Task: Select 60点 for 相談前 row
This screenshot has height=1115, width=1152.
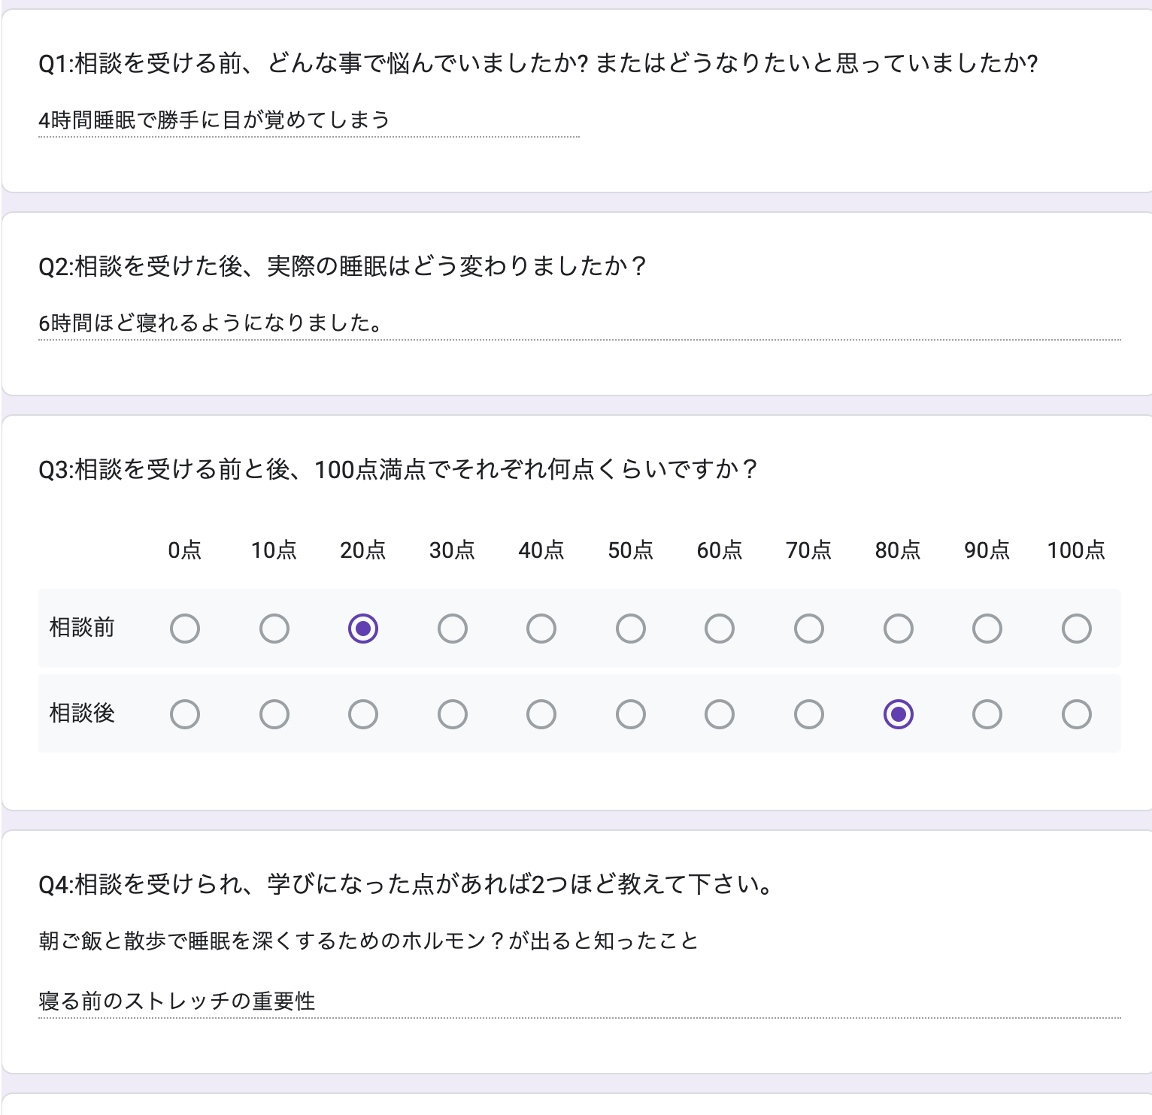Action: (x=720, y=629)
